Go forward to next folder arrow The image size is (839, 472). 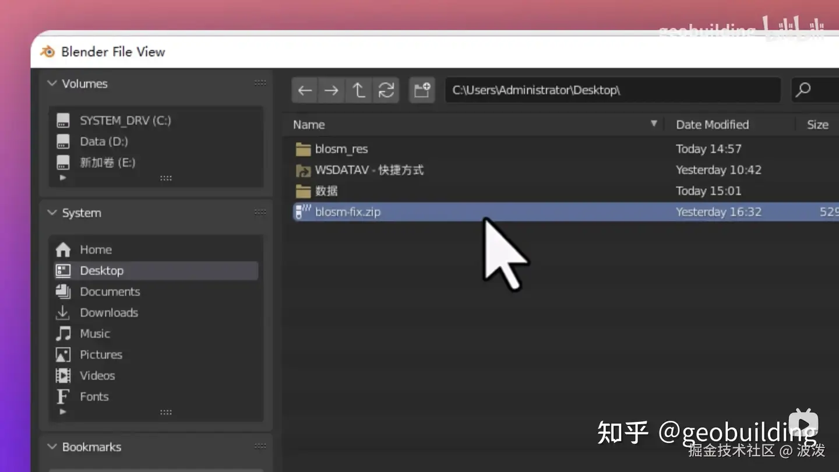[x=331, y=90]
